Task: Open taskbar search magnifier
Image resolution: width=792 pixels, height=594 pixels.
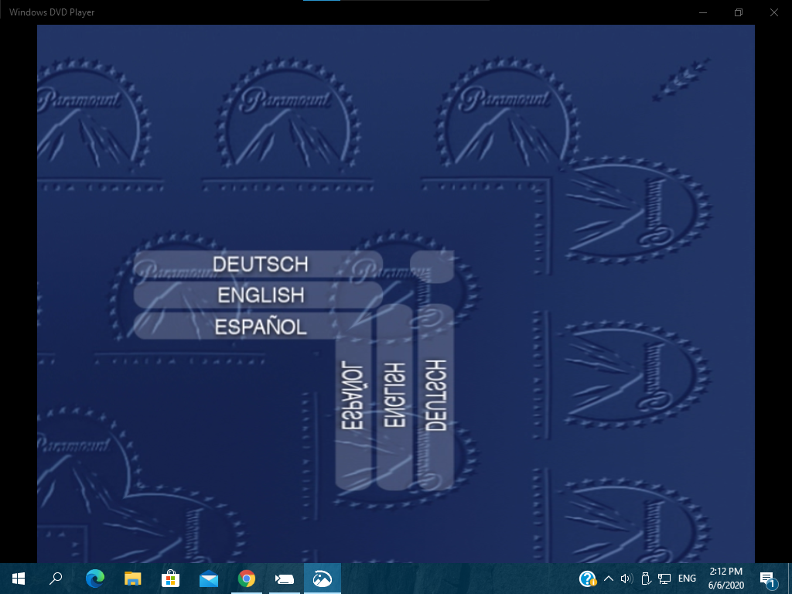Action: [56, 579]
